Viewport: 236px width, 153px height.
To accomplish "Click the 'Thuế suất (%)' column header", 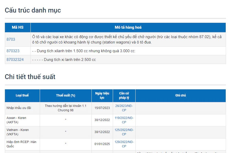I will click(66, 95).
